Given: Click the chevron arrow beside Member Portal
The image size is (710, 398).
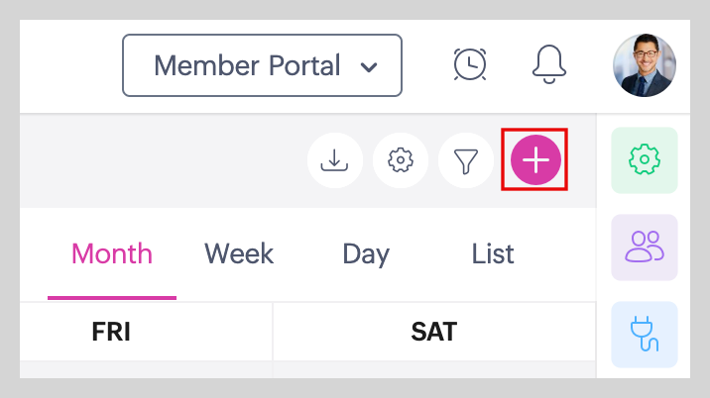Looking at the screenshot, I should coord(369,67).
